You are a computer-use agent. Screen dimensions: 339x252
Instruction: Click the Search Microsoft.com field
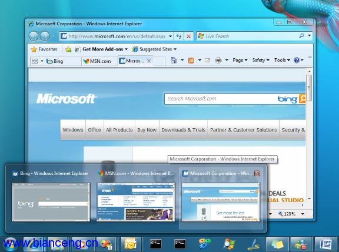(x=221, y=99)
